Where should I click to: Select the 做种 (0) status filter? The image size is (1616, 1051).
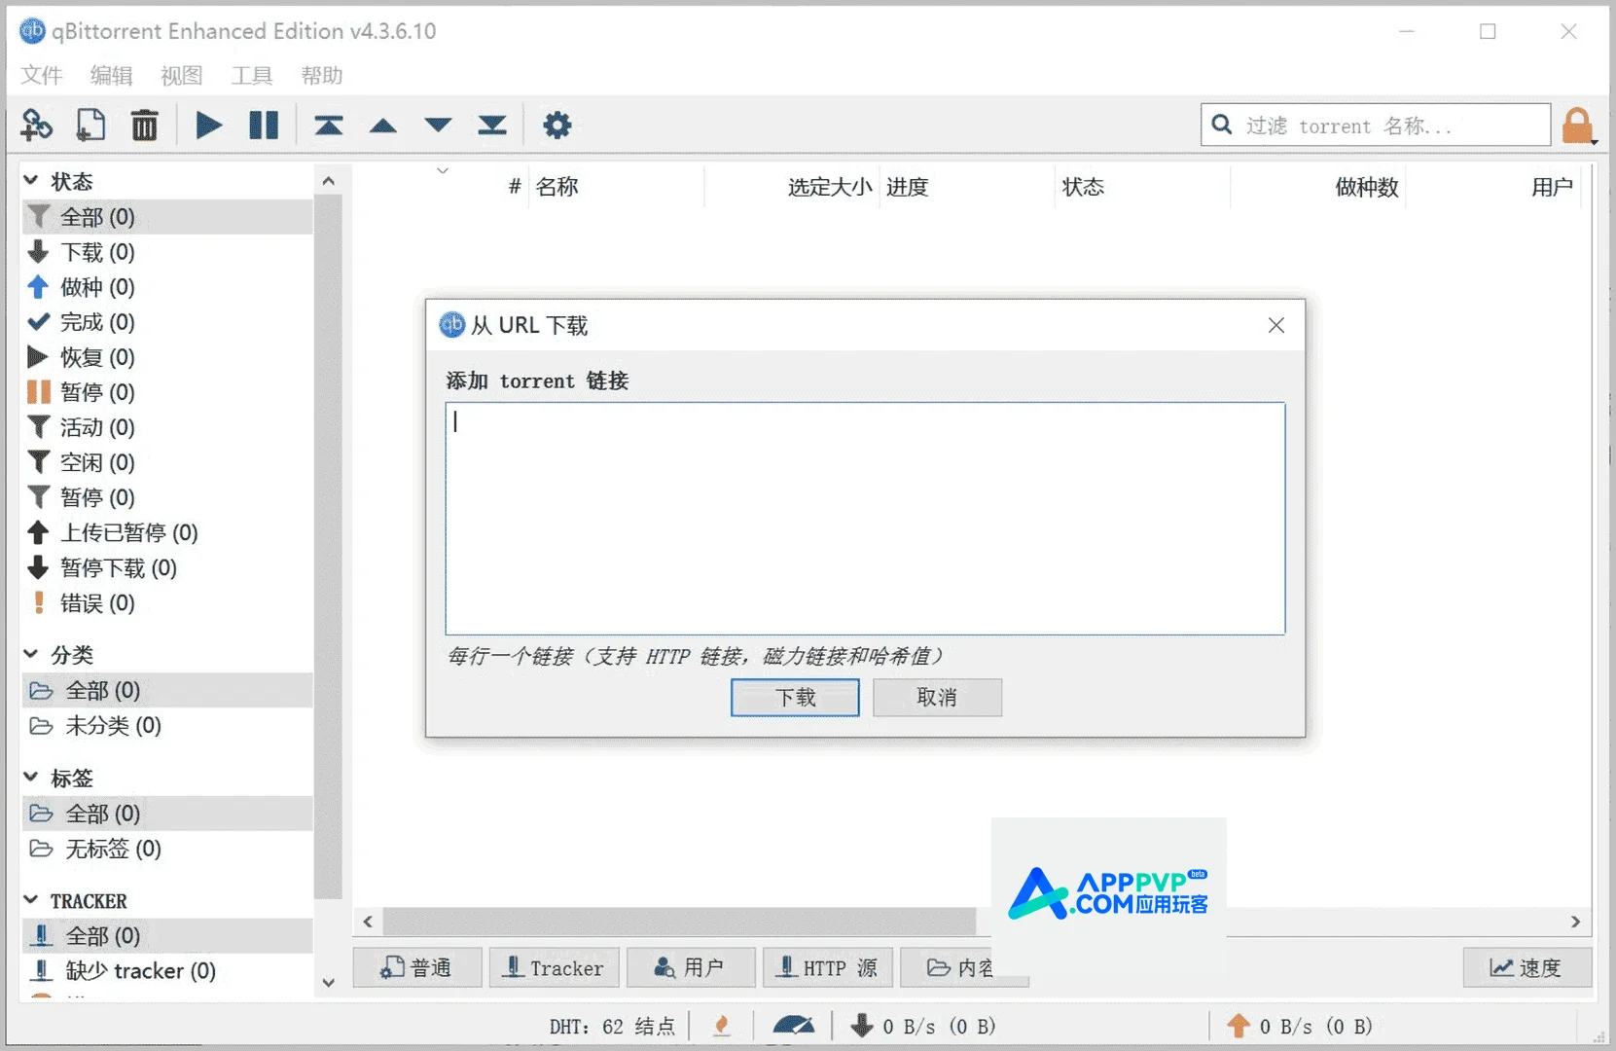click(97, 287)
